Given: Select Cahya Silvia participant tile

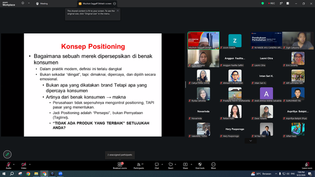Looking at the screenshot, I should coord(203,76).
